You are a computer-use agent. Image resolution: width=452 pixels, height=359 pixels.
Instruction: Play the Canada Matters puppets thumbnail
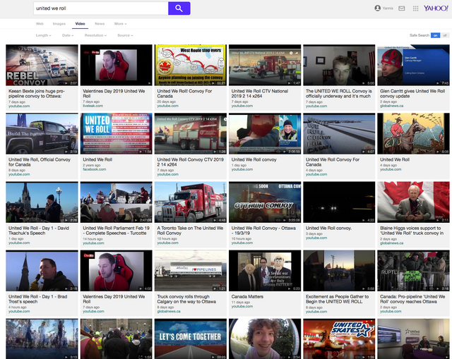[x=265, y=271]
